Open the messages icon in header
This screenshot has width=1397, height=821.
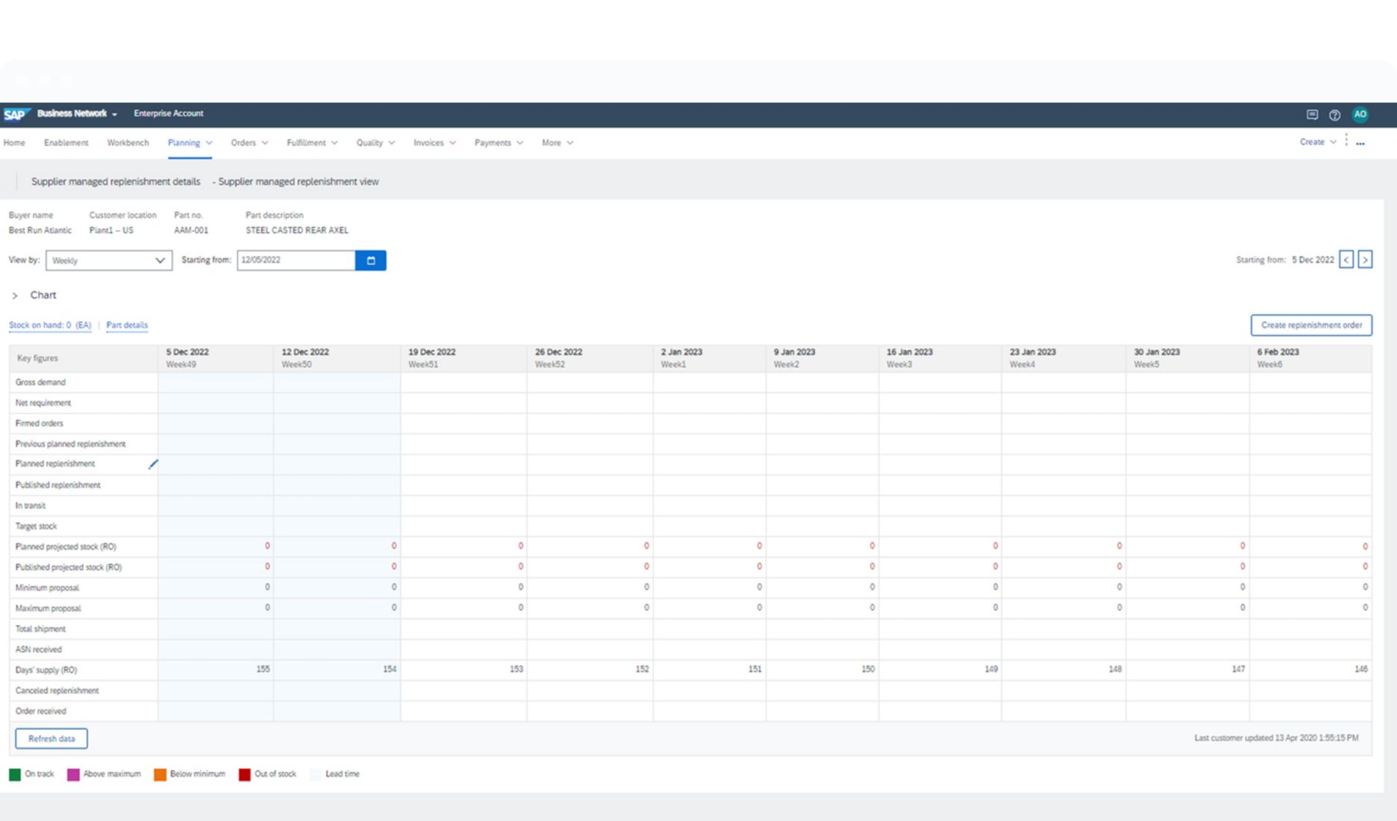1312,114
